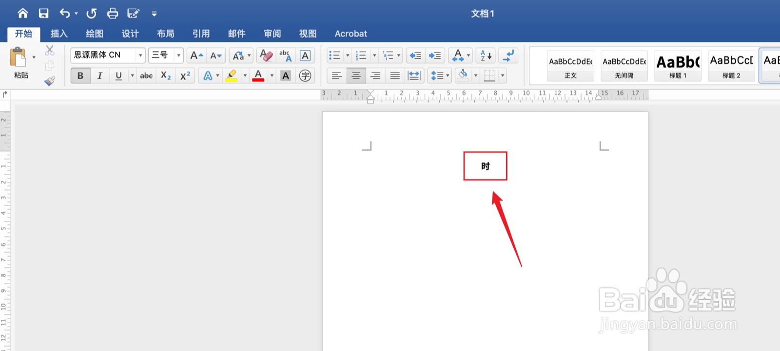Justify paragraph text
This screenshot has width=780, height=351.
point(395,76)
